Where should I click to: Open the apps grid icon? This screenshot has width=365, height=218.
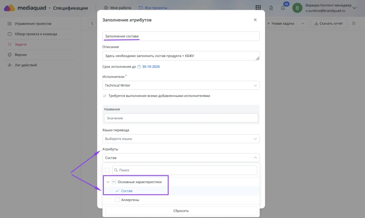click(258, 8)
